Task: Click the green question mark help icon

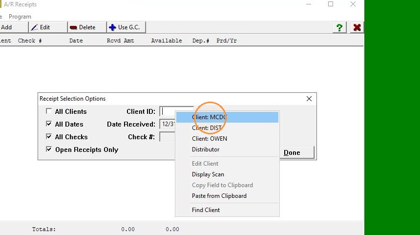Action: pyautogui.click(x=339, y=27)
